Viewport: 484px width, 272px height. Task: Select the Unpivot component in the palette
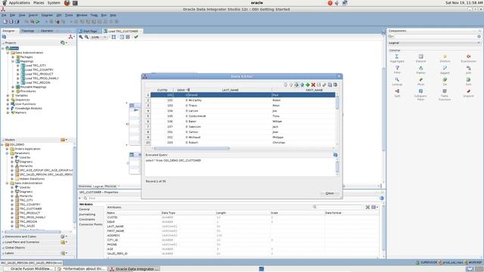coord(468,93)
